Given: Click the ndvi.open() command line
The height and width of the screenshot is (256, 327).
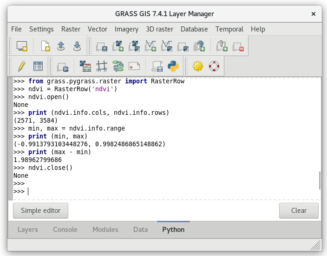Looking at the screenshot, I should pyautogui.click(x=41, y=97).
